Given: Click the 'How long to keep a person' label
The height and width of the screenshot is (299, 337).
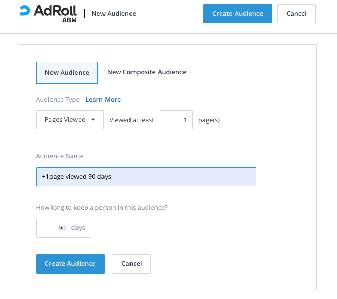Looking at the screenshot, I should [102, 208].
